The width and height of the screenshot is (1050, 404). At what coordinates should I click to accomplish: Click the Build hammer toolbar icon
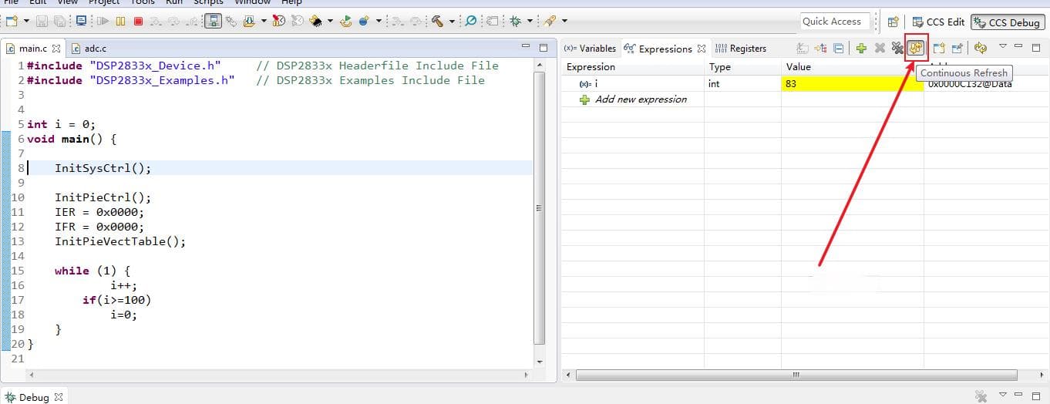pos(437,21)
